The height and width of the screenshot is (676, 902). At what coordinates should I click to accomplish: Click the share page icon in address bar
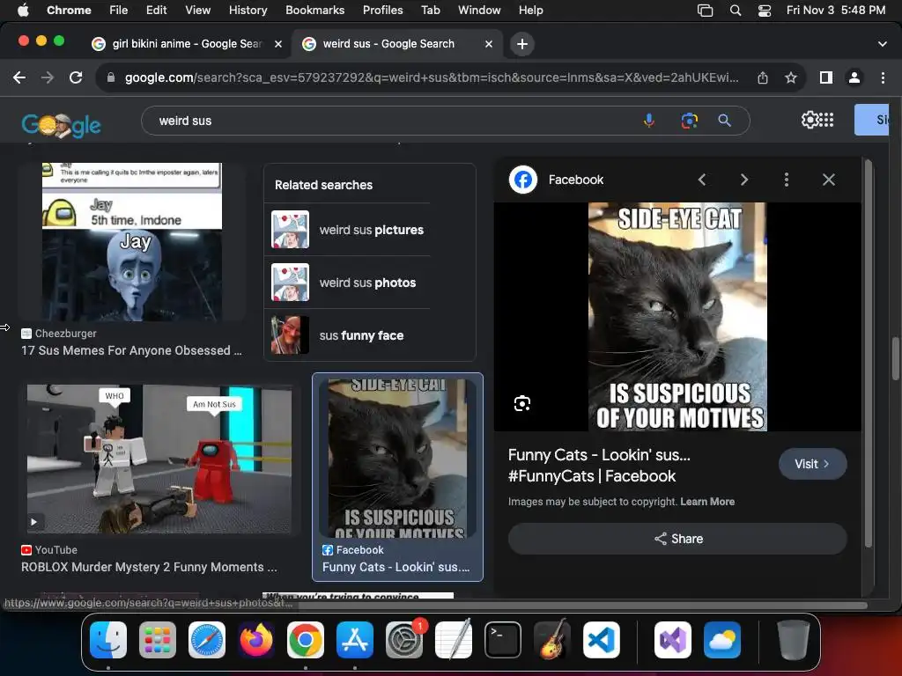point(763,77)
